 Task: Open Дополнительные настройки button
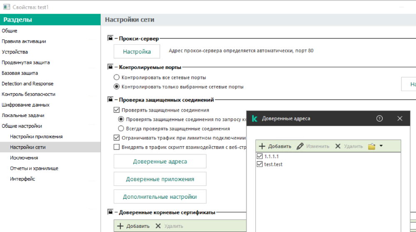160,197
